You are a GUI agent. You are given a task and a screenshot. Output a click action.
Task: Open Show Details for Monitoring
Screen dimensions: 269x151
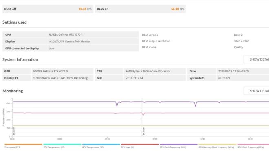(257, 91)
